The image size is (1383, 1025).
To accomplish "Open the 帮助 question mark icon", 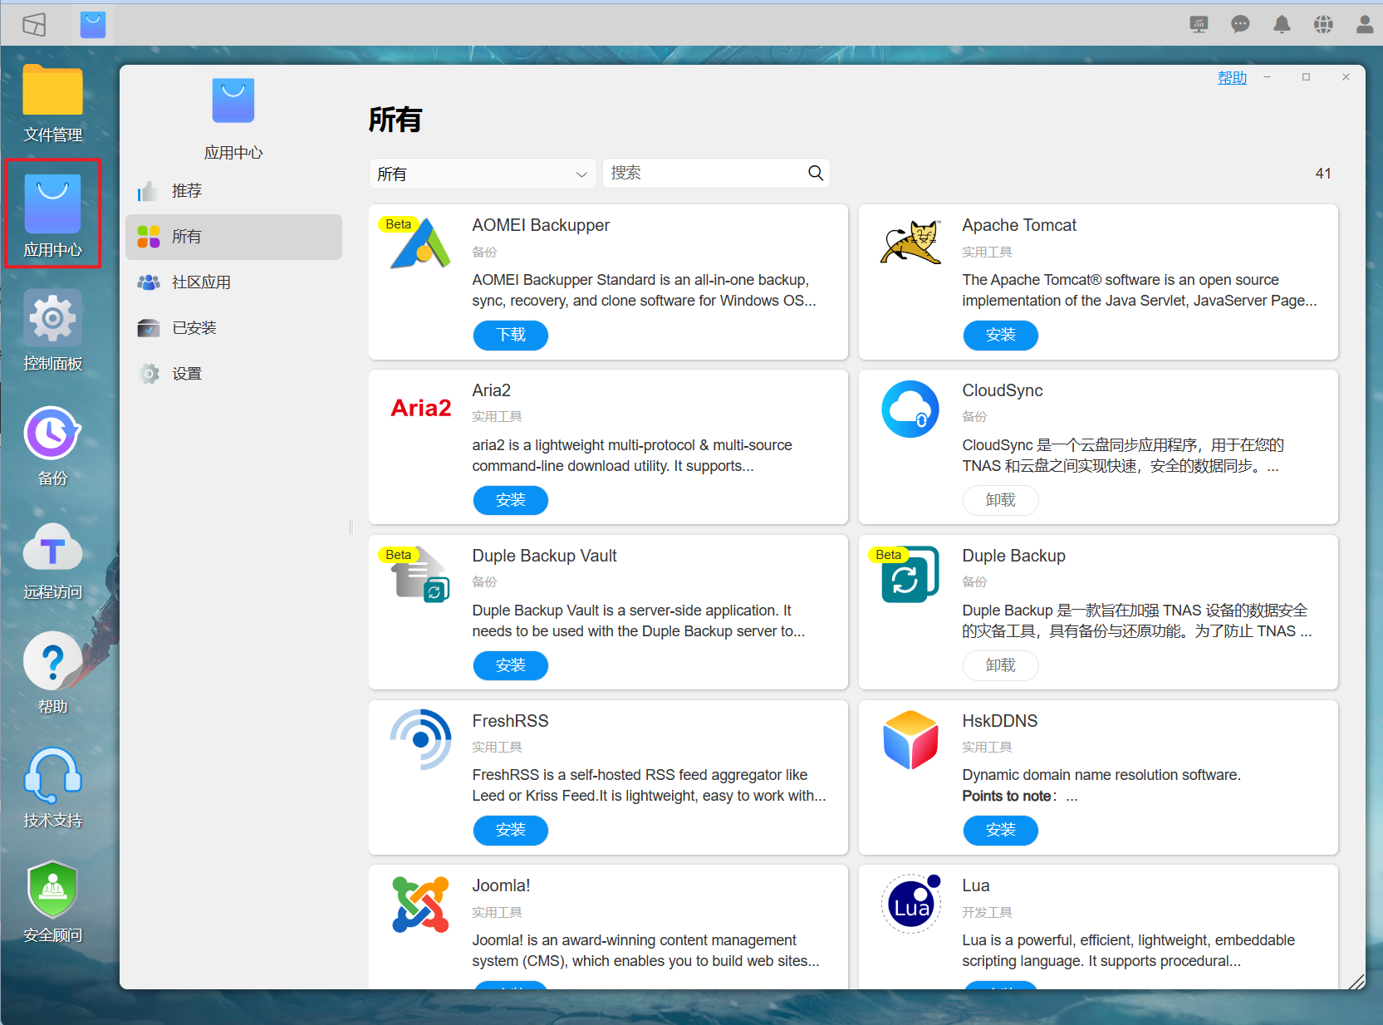I will coord(52,661).
